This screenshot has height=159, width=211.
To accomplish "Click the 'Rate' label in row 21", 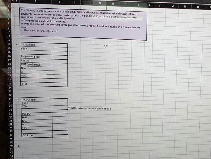I will tap(24, 76).
